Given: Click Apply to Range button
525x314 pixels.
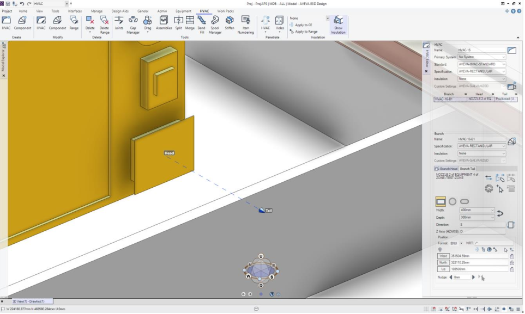Looking at the screenshot, I should tap(306, 32).
